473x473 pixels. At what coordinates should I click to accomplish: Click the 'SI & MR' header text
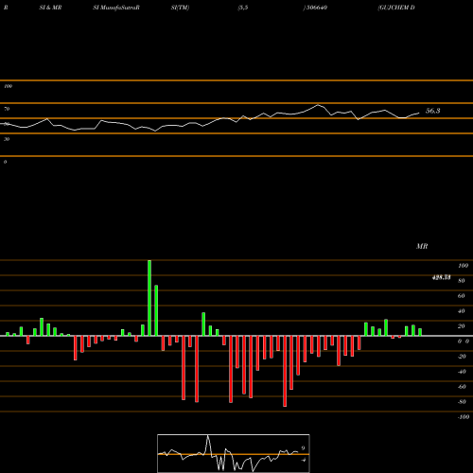[x=50, y=8]
